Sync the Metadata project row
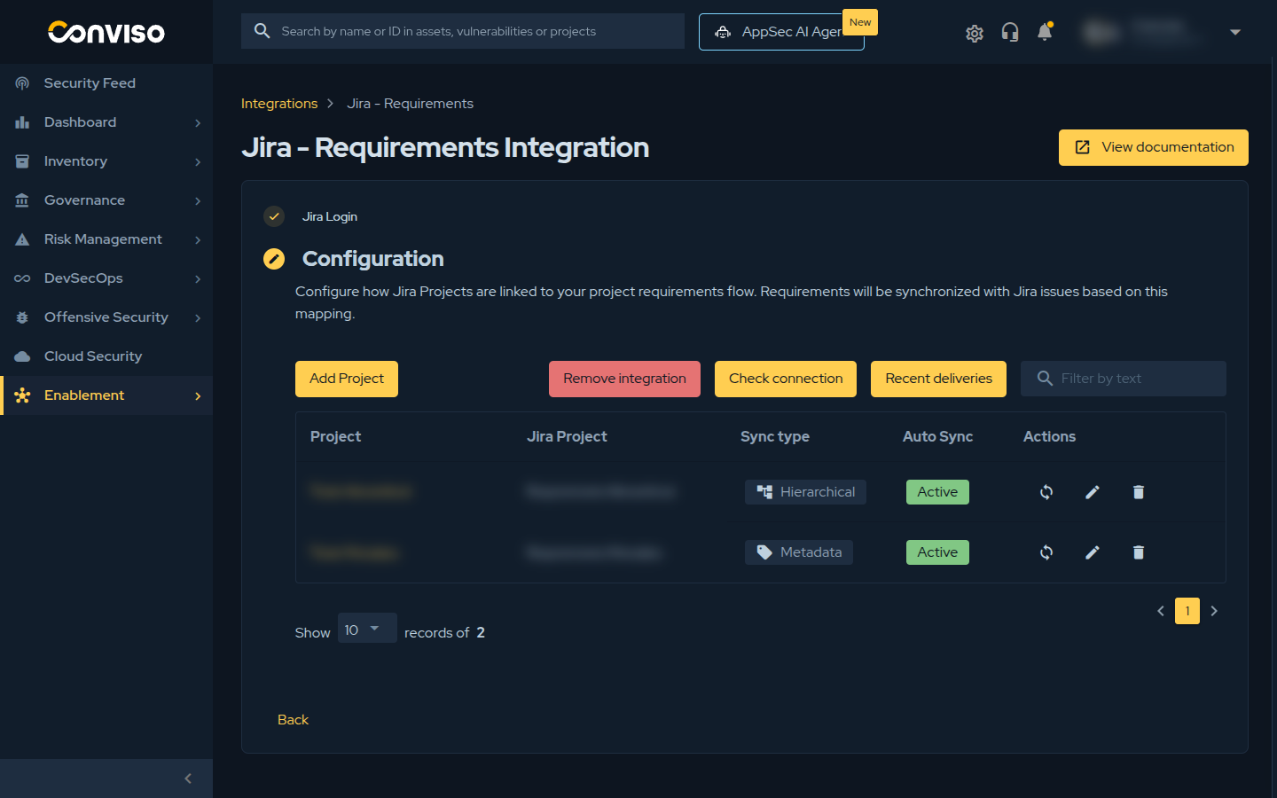This screenshot has height=798, width=1277. click(1046, 552)
